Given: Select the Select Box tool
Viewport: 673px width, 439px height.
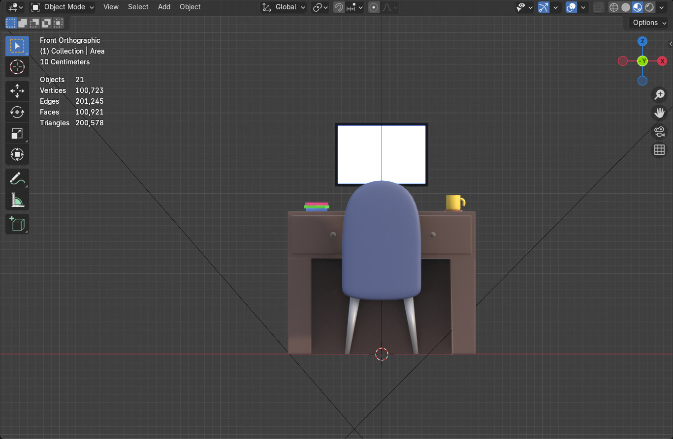Looking at the screenshot, I should pos(17,46).
